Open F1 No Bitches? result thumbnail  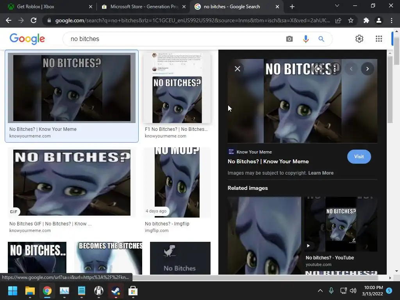177,87
